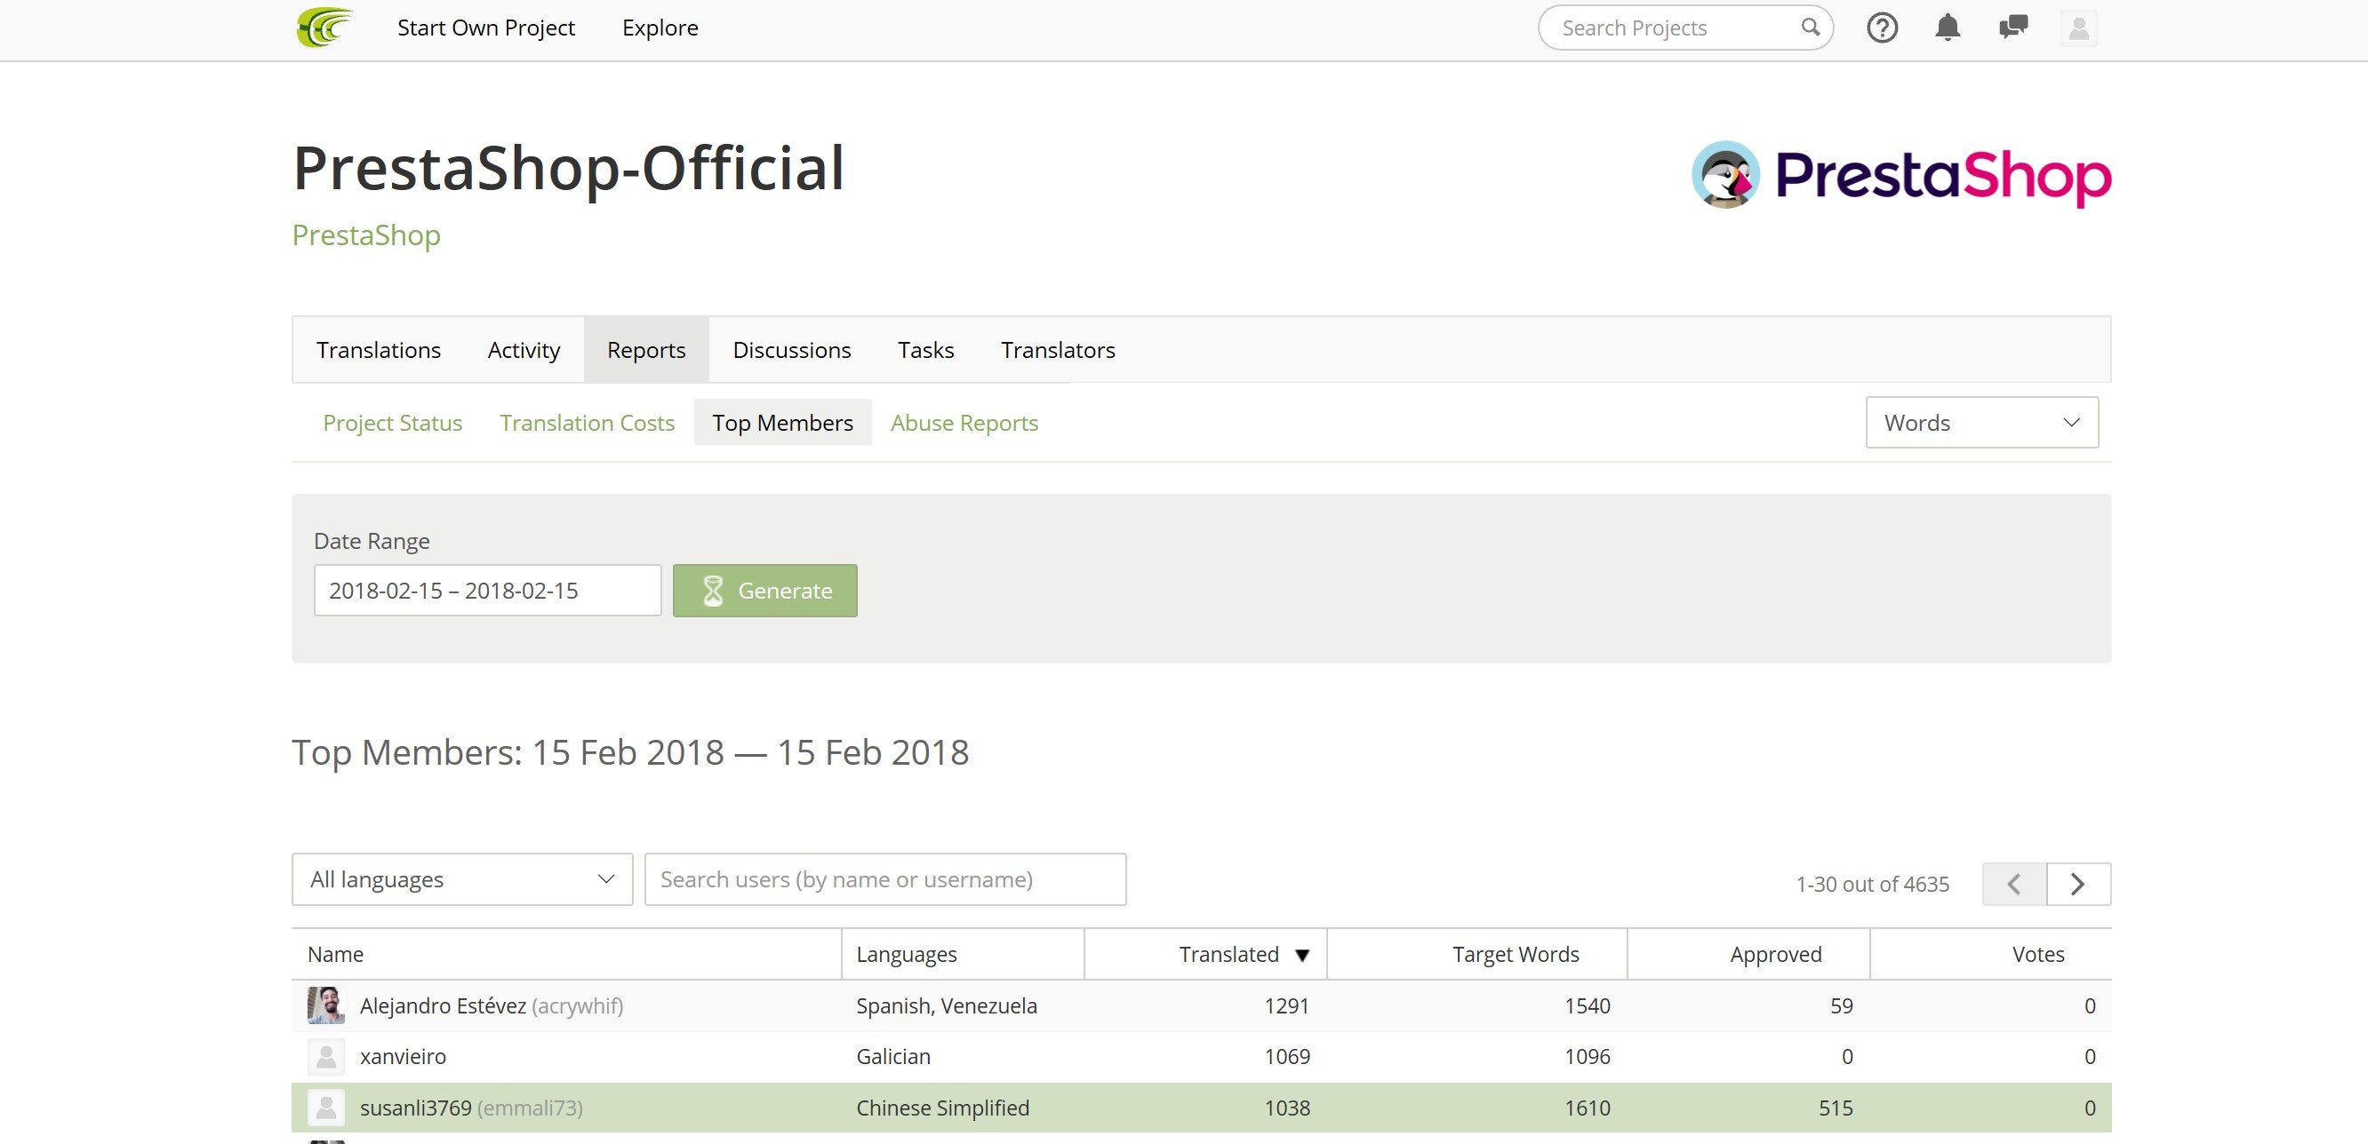Click the Chinese Simplified language cell
This screenshot has height=1144, width=2368.
tap(943, 1108)
